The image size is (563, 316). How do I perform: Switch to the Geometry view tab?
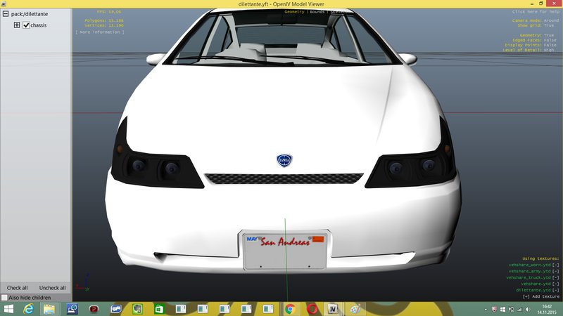tap(294, 12)
